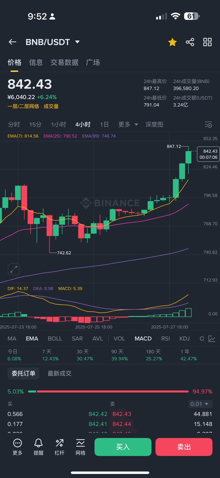Toggle the BOLL indicator

[x=55, y=339]
